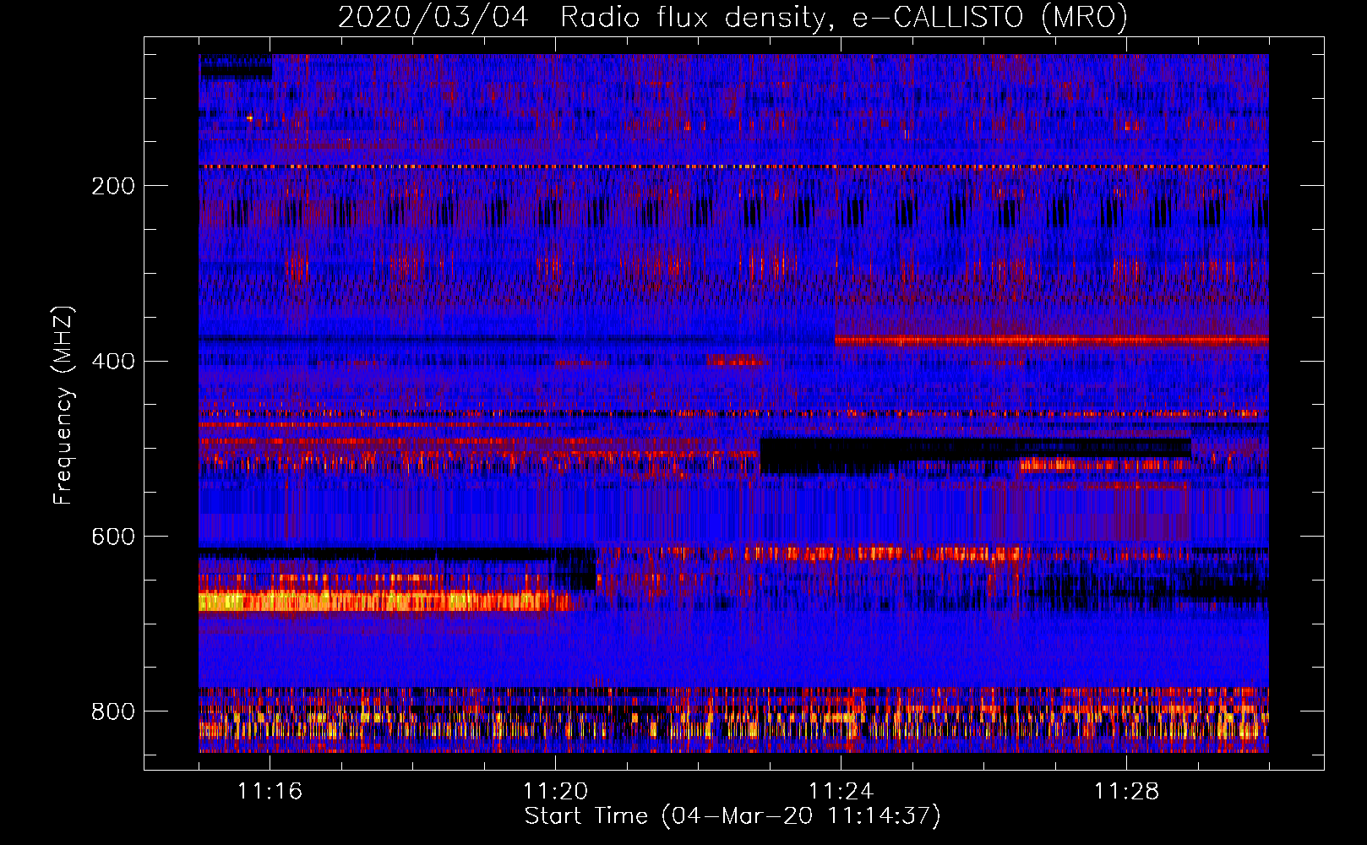Click the 11:24 time tick label
This screenshot has height=845, width=1367.
(841, 791)
